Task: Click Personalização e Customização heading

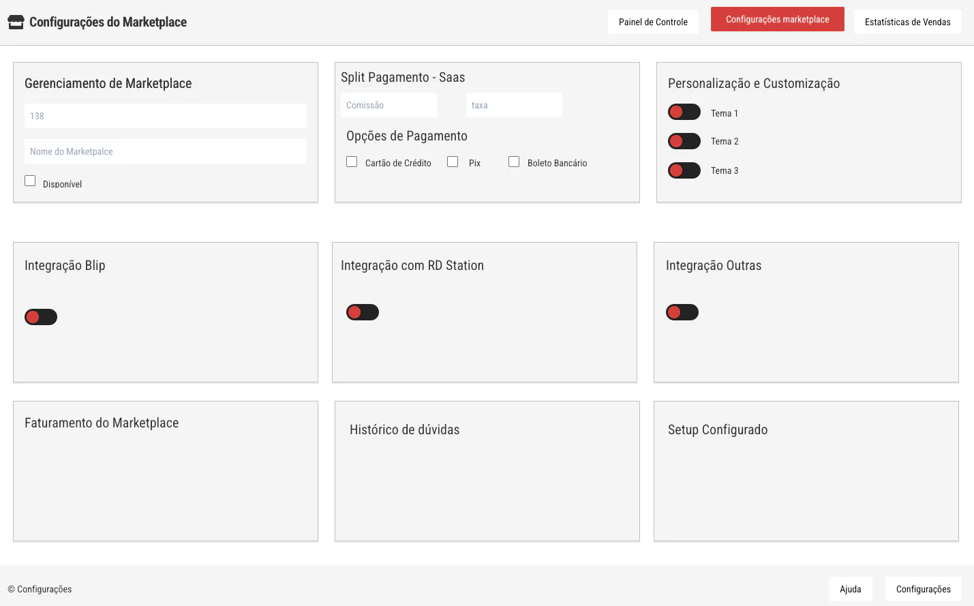Action: tap(754, 83)
